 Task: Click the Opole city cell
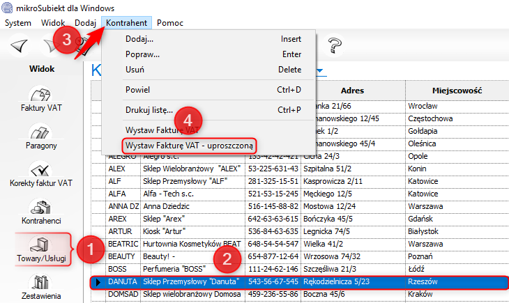[x=457, y=156]
